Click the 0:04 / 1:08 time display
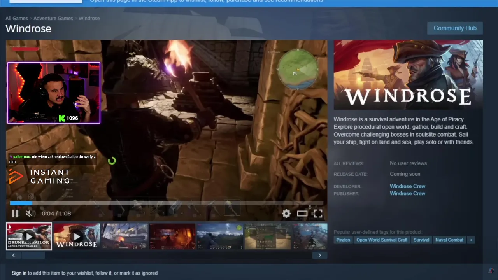Viewport: 498px width, 280px height. click(56, 213)
